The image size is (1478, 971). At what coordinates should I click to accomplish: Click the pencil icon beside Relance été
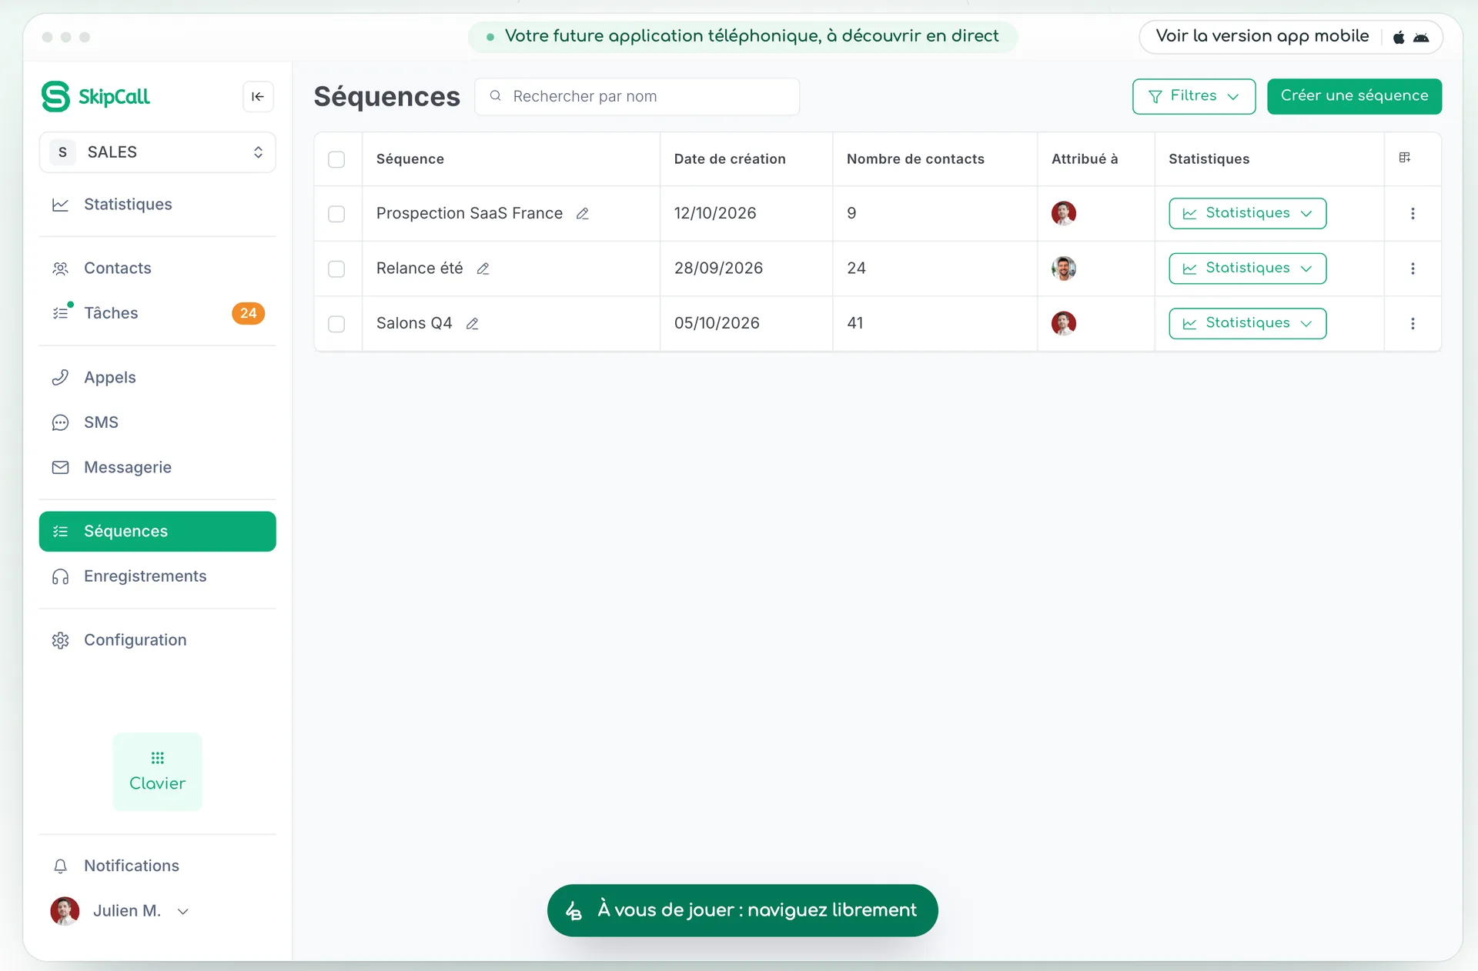pyautogui.click(x=483, y=269)
